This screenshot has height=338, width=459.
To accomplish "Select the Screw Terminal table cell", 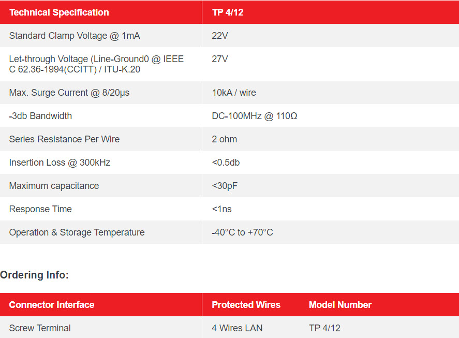I will click(40, 328).
